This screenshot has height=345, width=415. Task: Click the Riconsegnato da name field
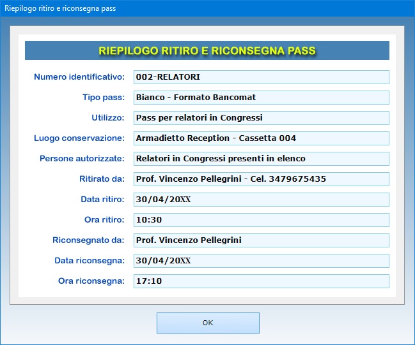coord(261,240)
